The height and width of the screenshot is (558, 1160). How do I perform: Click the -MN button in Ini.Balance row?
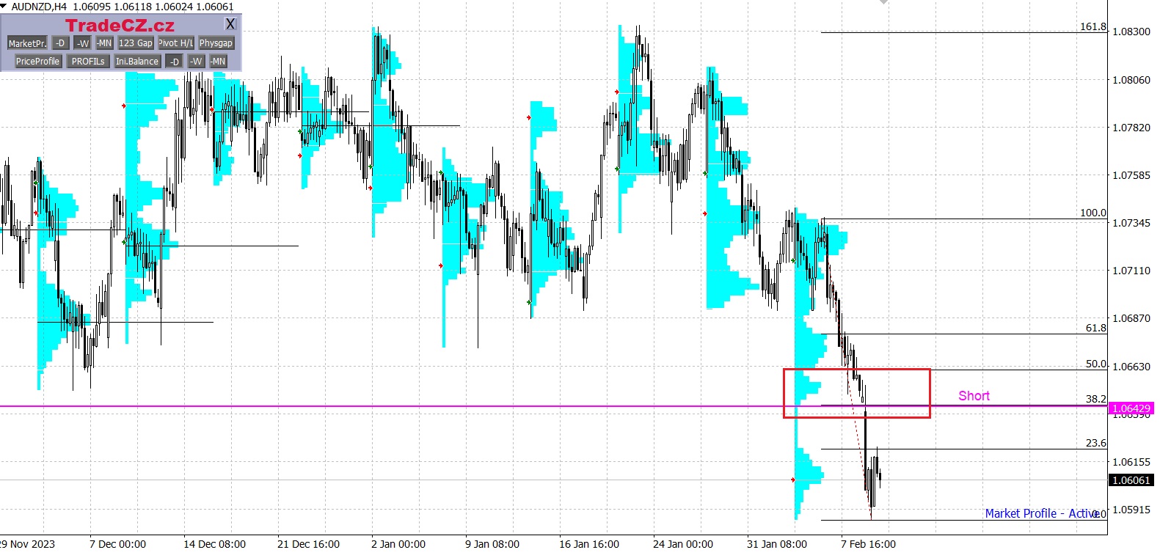click(x=218, y=62)
